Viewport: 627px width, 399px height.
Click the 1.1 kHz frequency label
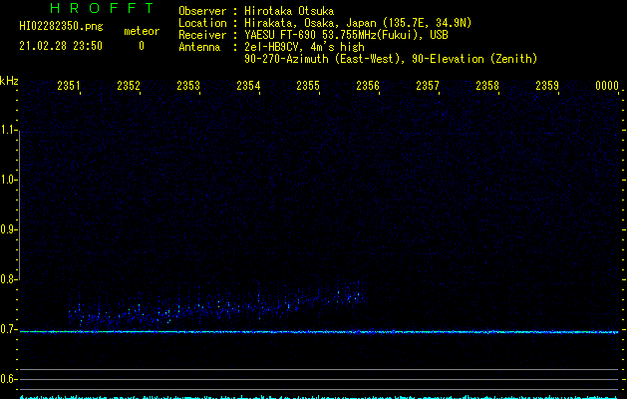click(x=8, y=130)
